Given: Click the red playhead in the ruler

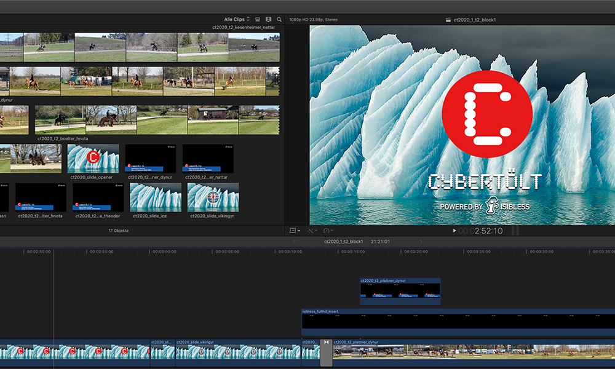Looking at the screenshot, I should click(54, 252).
